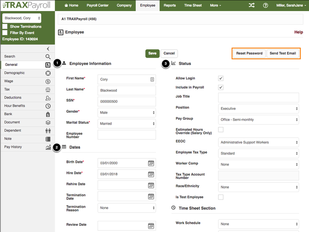The height and width of the screenshot is (232, 309).
Task: Open the Gender dropdown
Action: click(127, 113)
